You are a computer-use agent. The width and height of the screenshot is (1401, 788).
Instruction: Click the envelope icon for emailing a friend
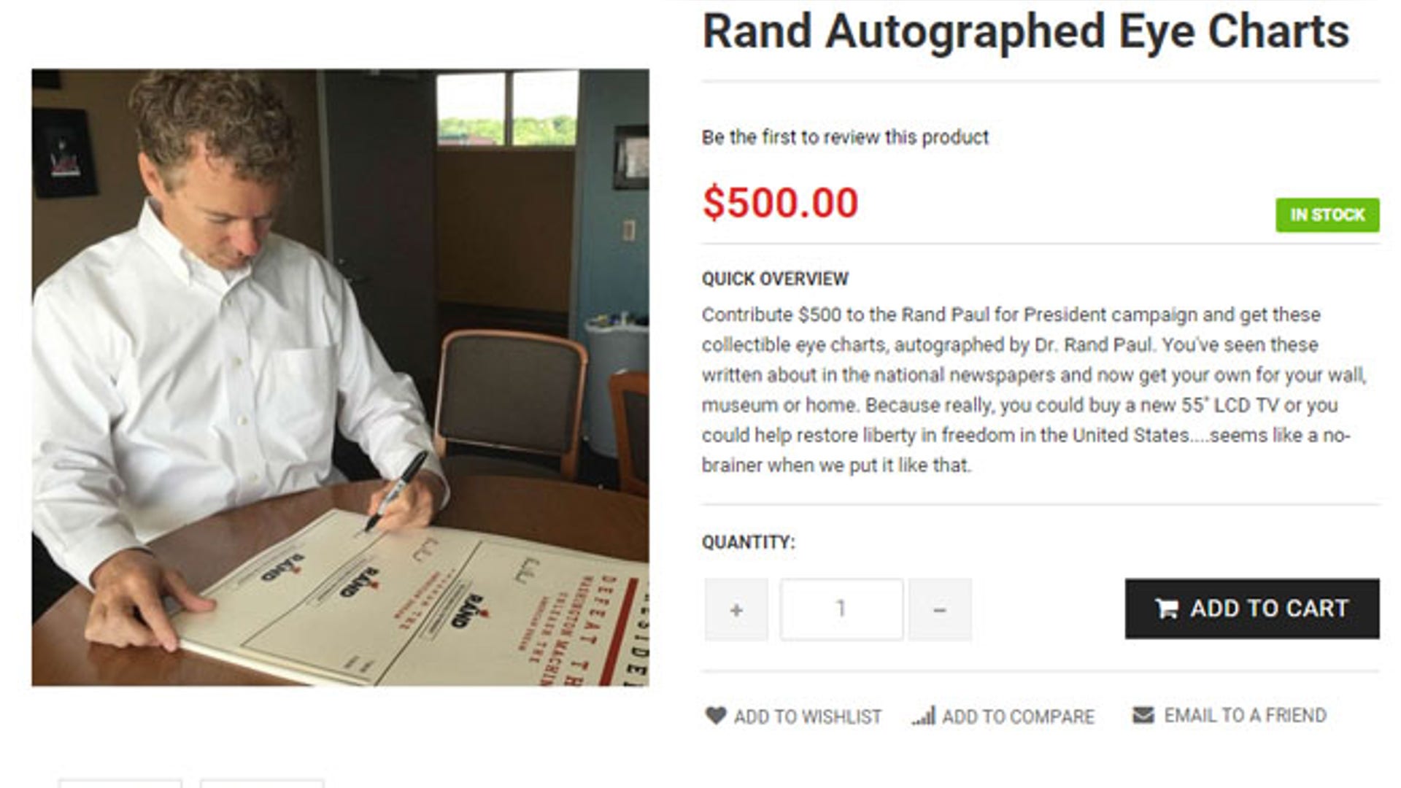click(1143, 716)
